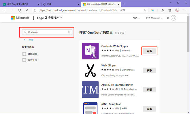Click the Microsoft logo

pyautogui.click(x=20, y=18)
